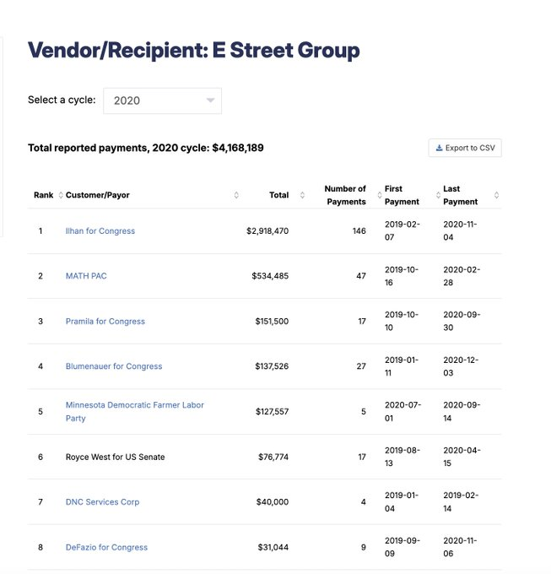Click the $534,485 total cell
551x574 pixels.
pyautogui.click(x=270, y=276)
